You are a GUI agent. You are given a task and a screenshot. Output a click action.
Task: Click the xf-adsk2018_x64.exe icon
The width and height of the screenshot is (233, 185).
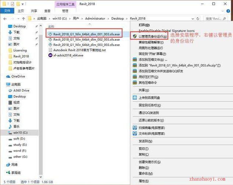click(50, 55)
